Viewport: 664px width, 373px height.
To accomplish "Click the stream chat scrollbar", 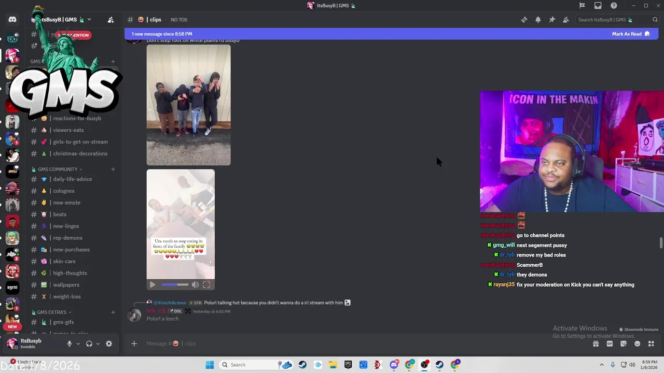I will pyautogui.click(x=661, y=243).
